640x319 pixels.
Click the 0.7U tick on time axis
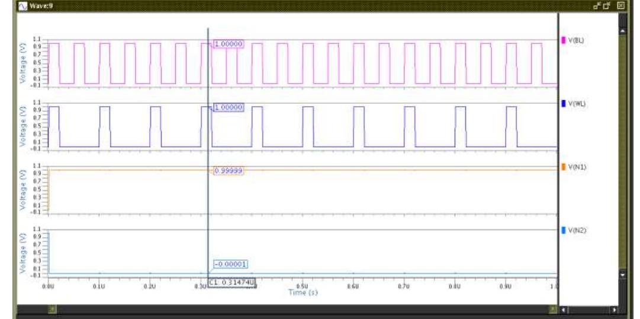pos(404,287)
